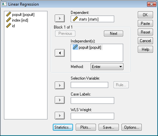The height and width of the screenshot is (136, 158).
Task: Click the starts [starts] Dependent field
Action: coord(92,19)
